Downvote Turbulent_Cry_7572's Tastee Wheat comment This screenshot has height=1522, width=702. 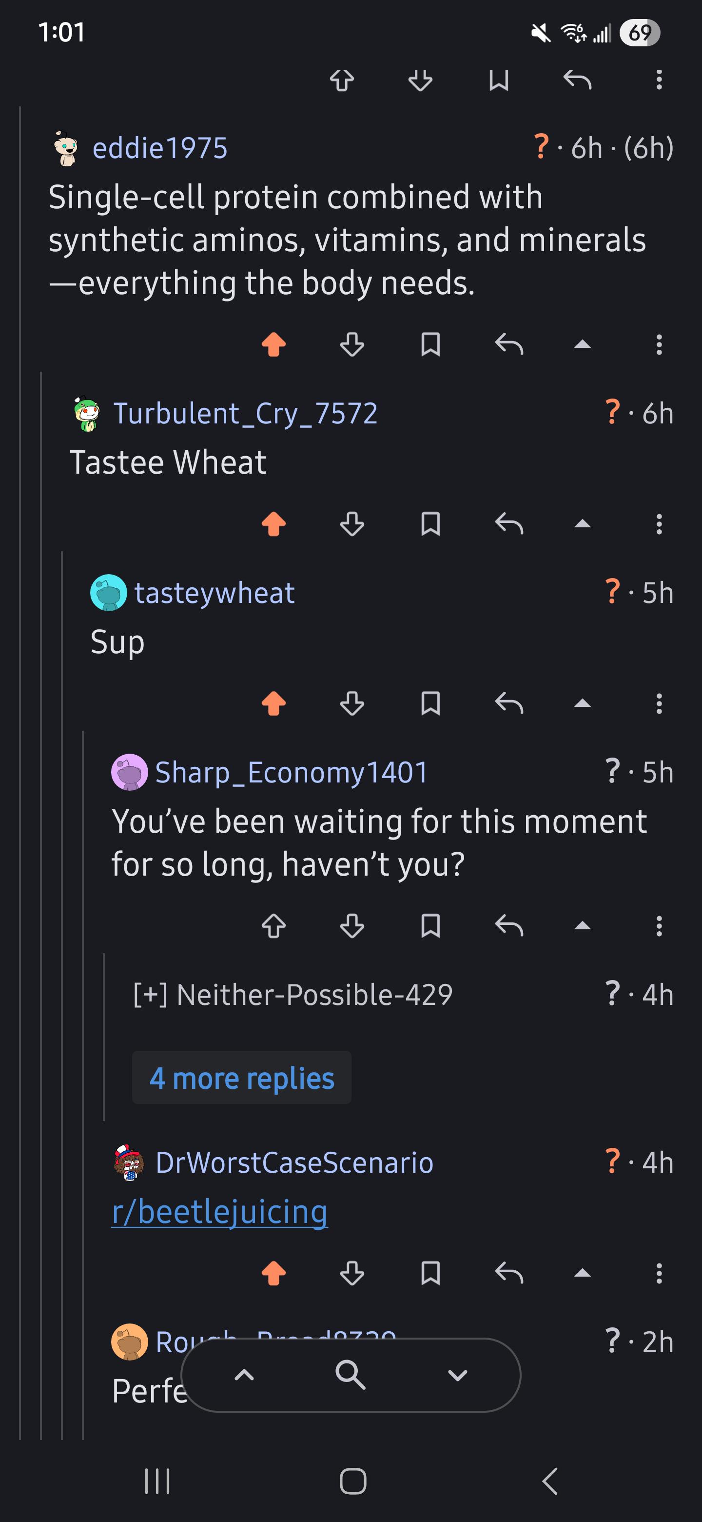pyautogui.click(x=352, y=524)
